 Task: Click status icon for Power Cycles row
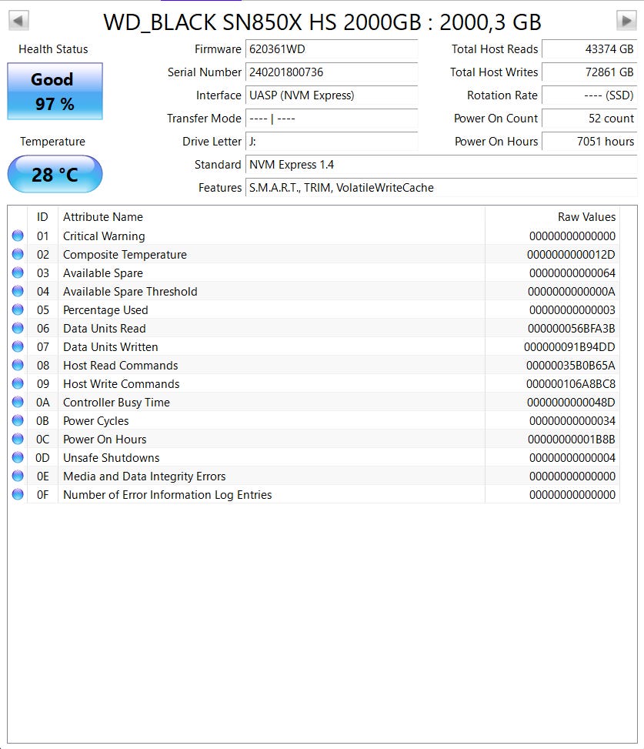tap(18, 420)
